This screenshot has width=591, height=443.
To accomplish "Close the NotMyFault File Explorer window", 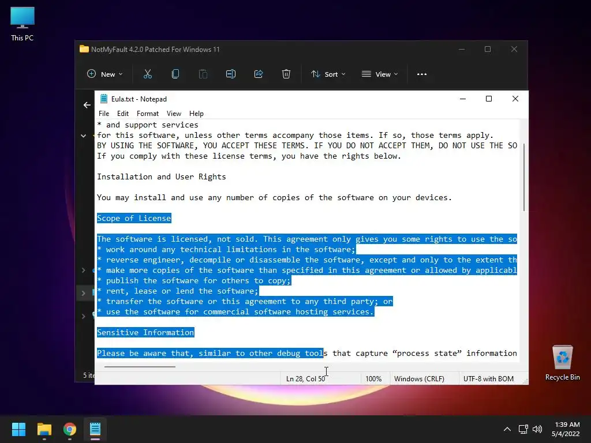I will (514, 50).
